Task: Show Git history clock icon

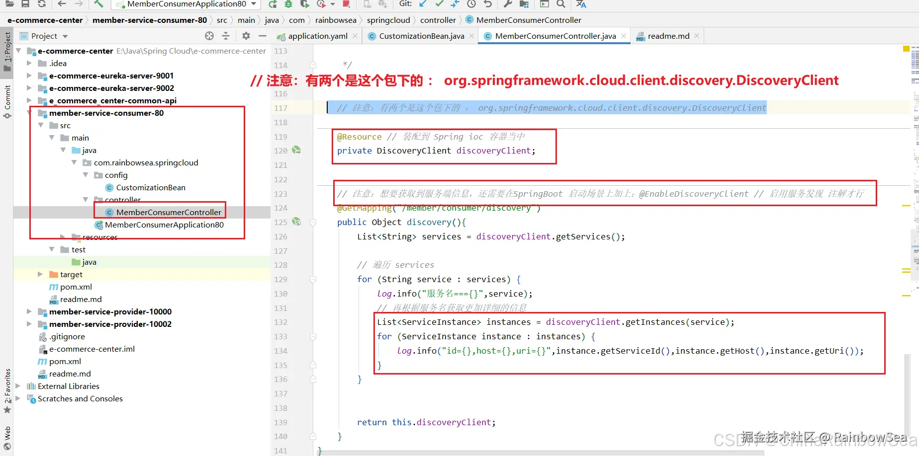Action: [x=471, y=4]
